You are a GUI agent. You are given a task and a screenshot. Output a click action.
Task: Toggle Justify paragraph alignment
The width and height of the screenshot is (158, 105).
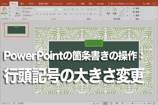87,14
